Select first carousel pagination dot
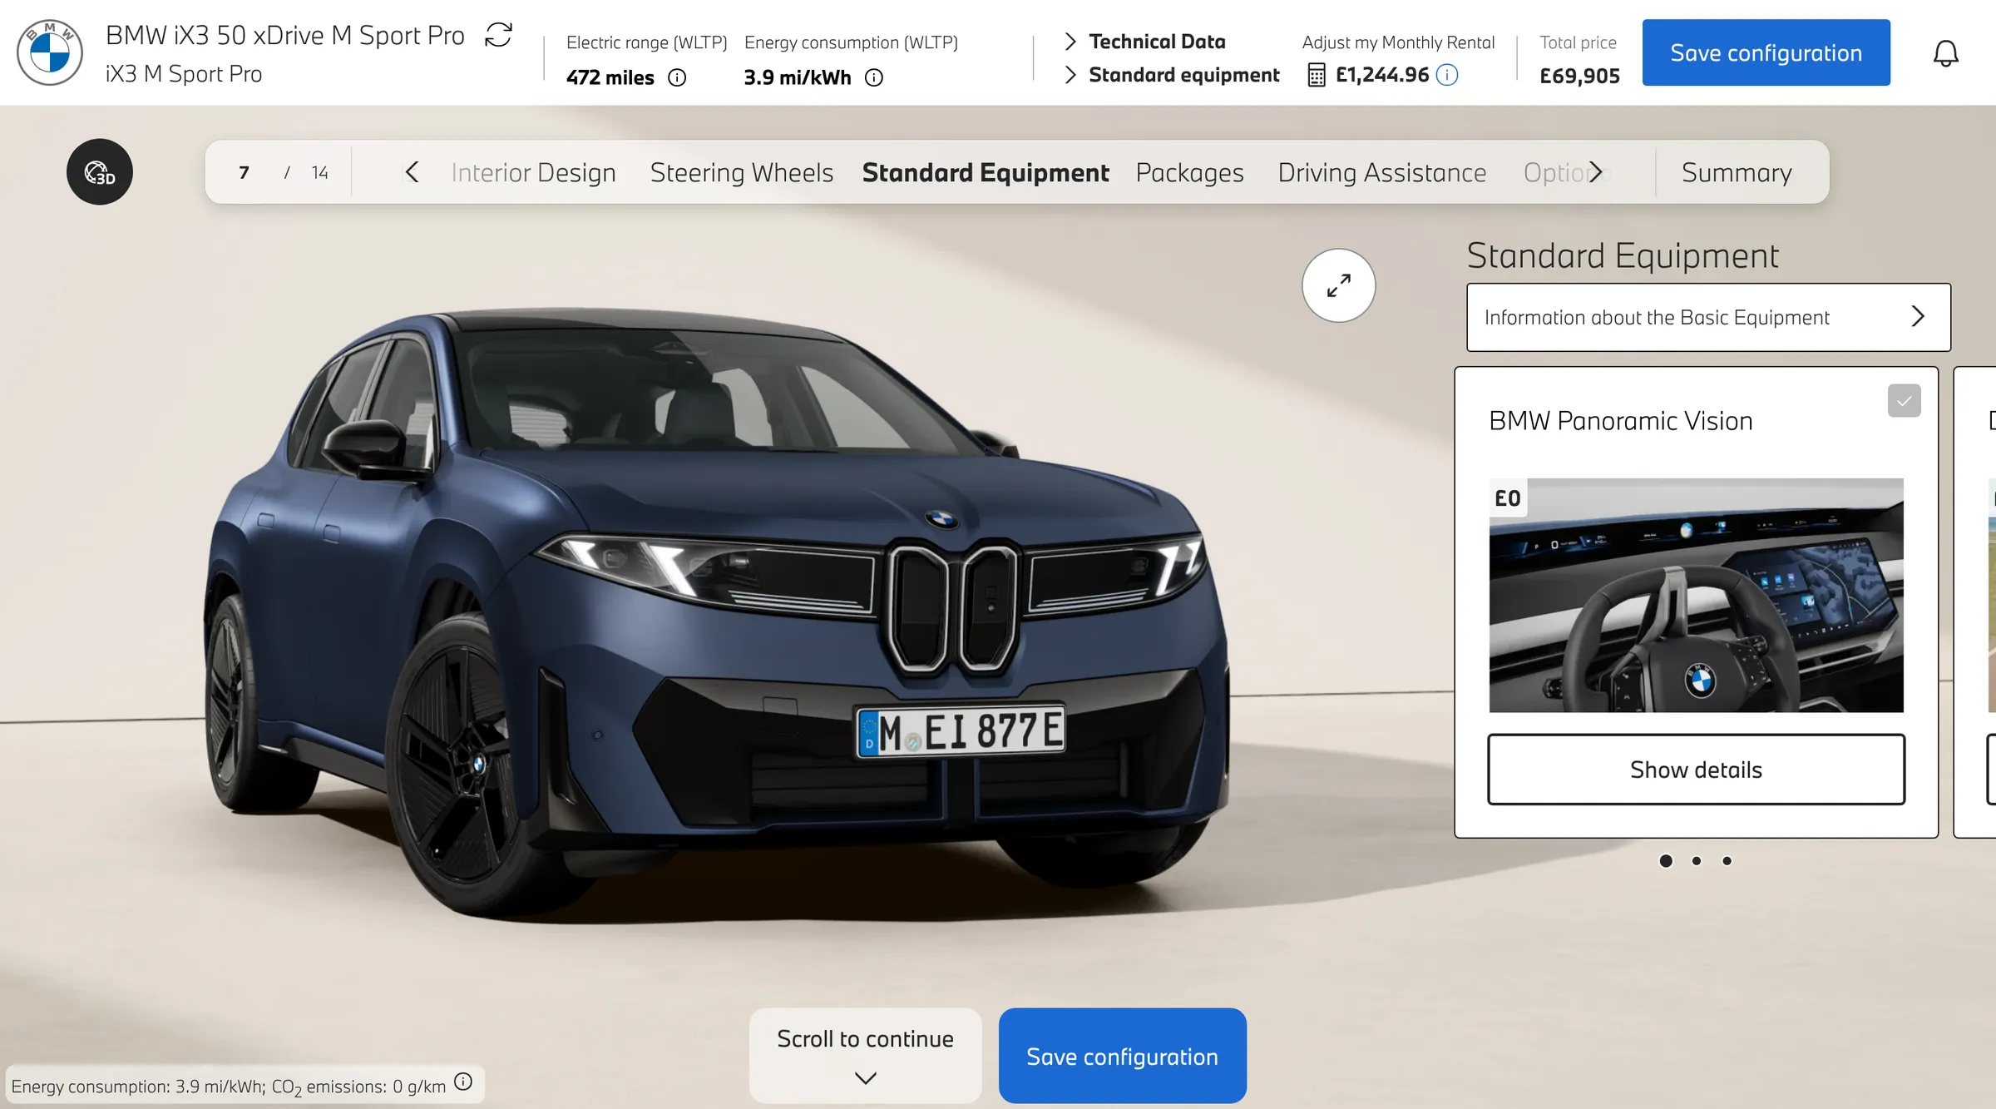The height and width of the screenshot is (1109, 1996). 1666,861
